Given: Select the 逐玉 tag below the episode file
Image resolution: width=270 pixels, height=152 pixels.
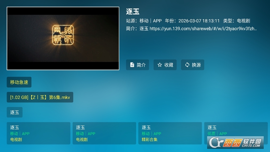Looking at the screenshot, I should (14, 112).
